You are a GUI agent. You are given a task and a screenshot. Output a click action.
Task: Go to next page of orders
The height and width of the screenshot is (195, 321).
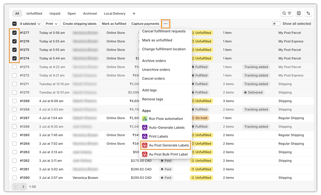coord(23,187)
